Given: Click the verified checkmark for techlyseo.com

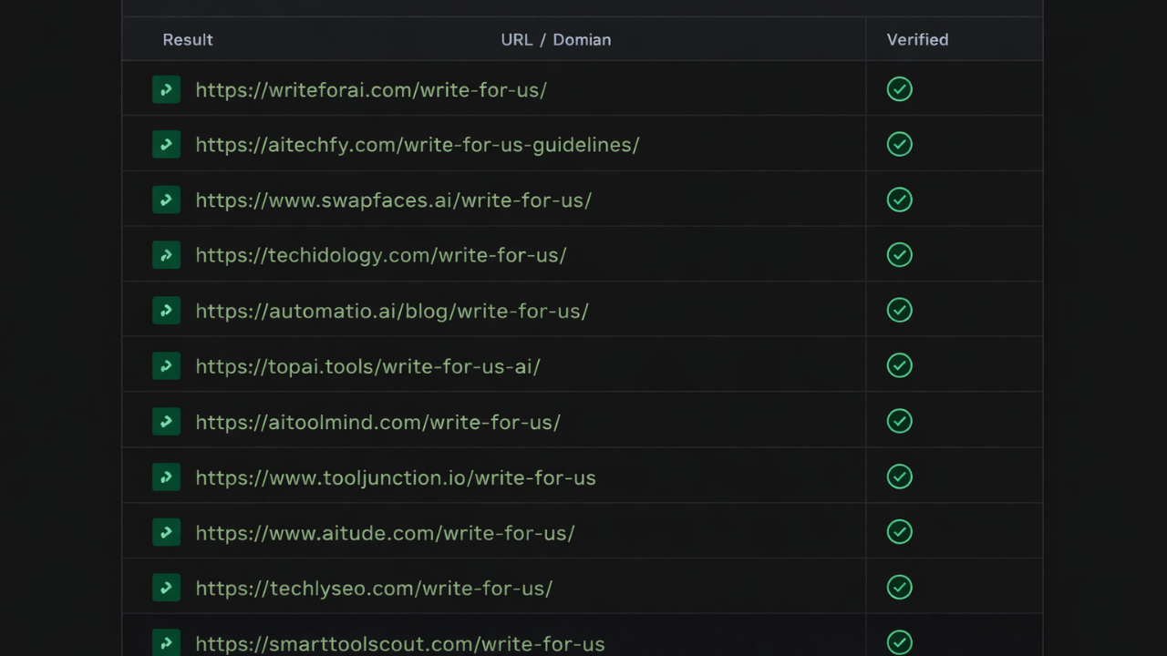Looking at the screenshot, I should tap(900, 588).
